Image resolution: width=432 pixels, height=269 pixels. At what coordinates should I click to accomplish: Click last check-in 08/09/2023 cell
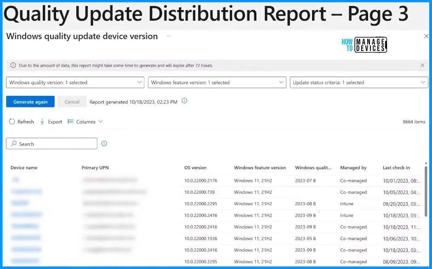pos(401,262)
